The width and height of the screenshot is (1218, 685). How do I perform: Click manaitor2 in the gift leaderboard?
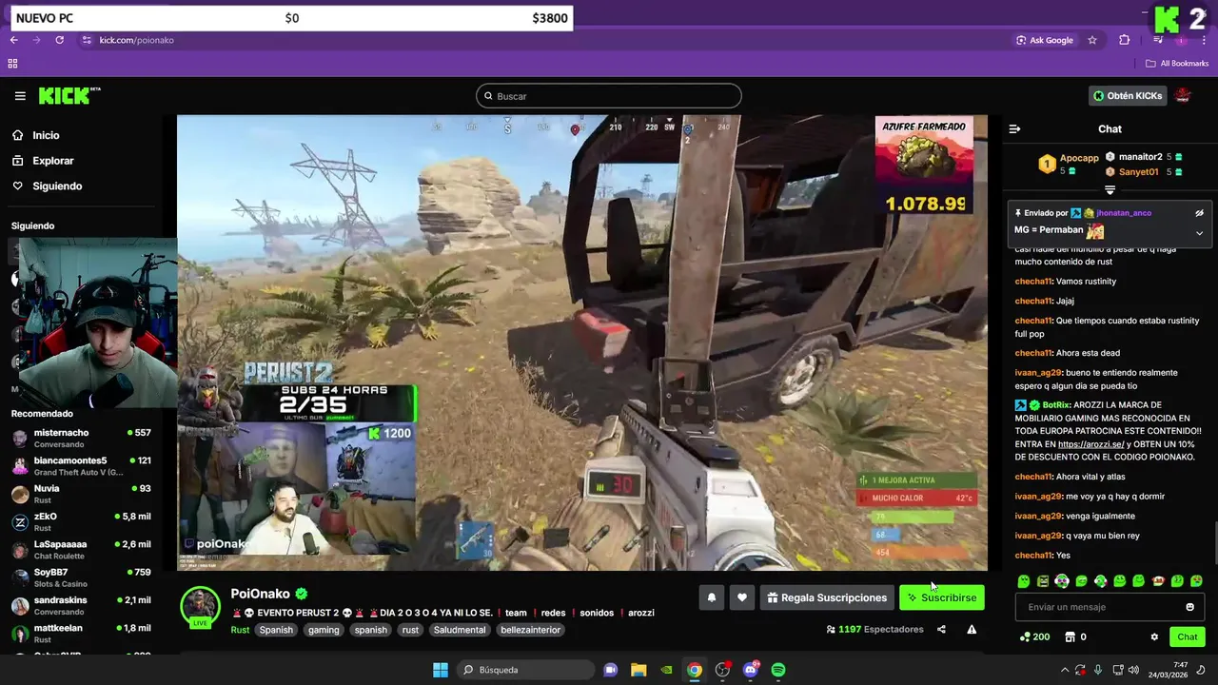coord(1140,157)
